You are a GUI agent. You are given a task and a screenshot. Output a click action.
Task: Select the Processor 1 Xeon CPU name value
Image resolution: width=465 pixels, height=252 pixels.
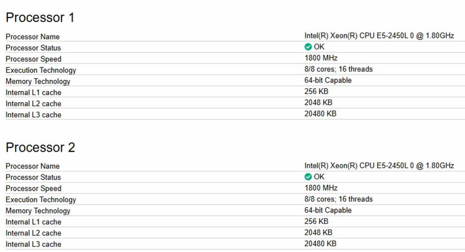point(379,36)
